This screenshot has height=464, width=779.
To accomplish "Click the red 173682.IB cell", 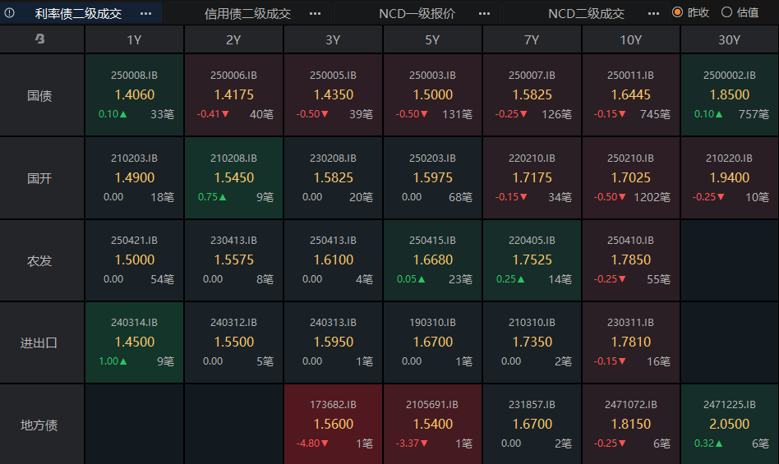I will 333,425.
